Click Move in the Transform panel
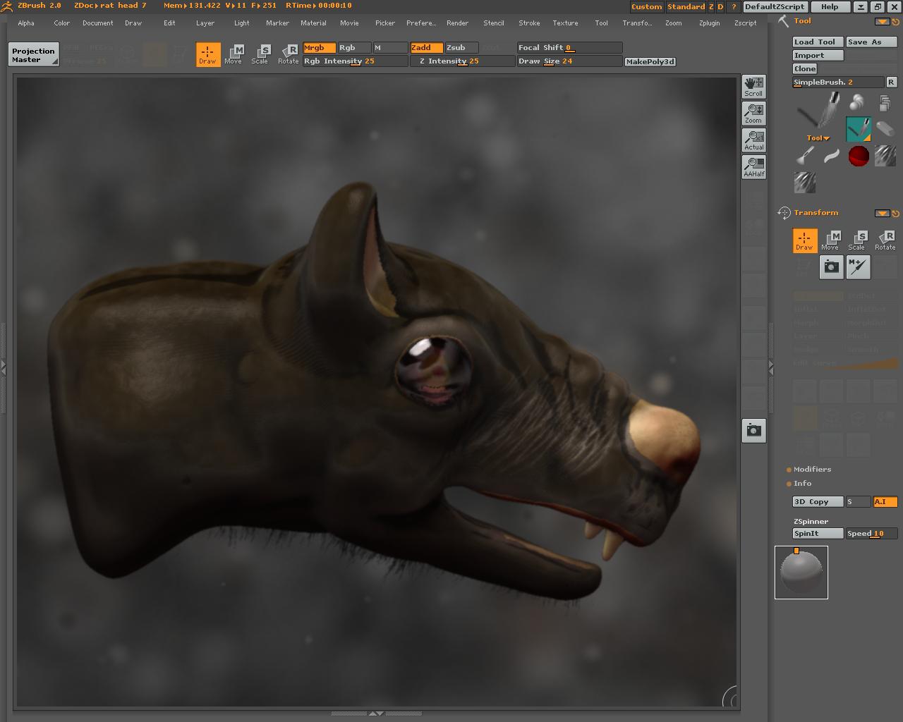This screenshot has width=903, height=722. pos(831,240)
